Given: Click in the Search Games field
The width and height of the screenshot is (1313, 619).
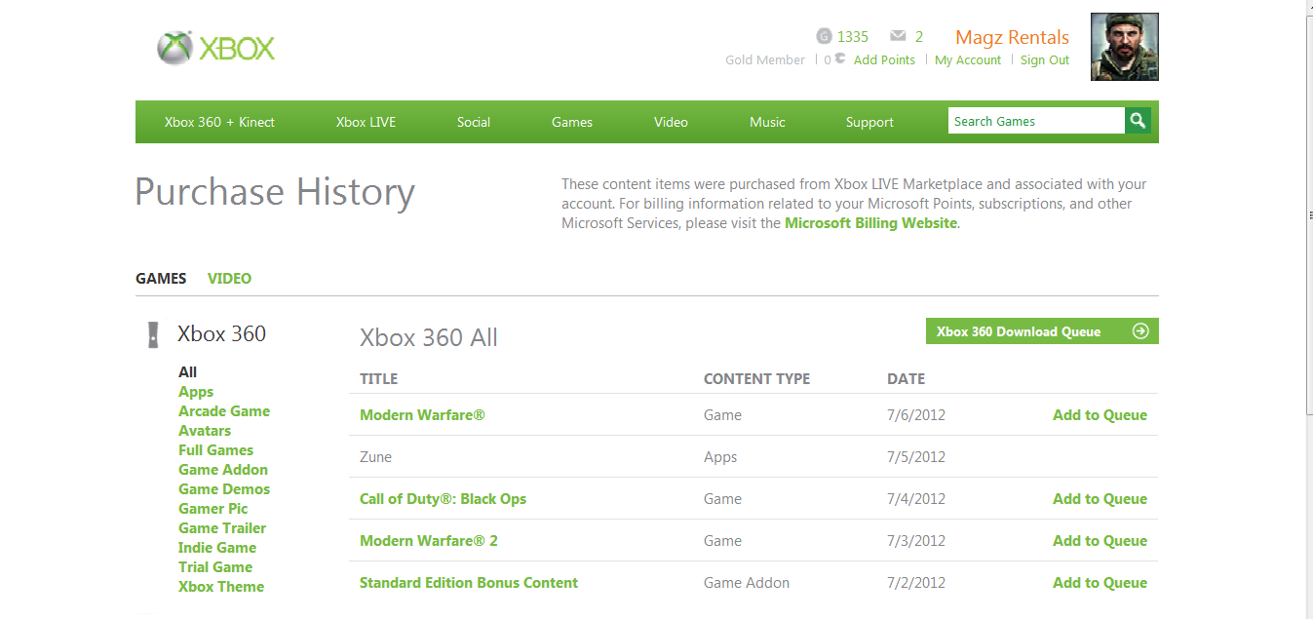Looking at the screenshot, I should pyautogui.click(x=1035, y=121).
